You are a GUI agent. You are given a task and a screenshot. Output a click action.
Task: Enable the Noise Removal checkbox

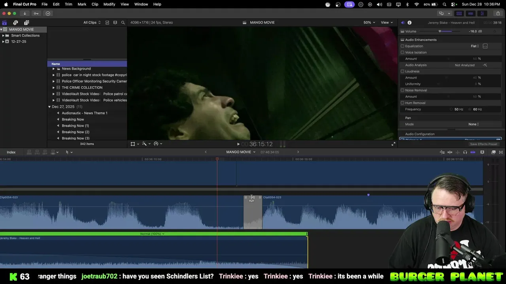(x=402, y=90)
